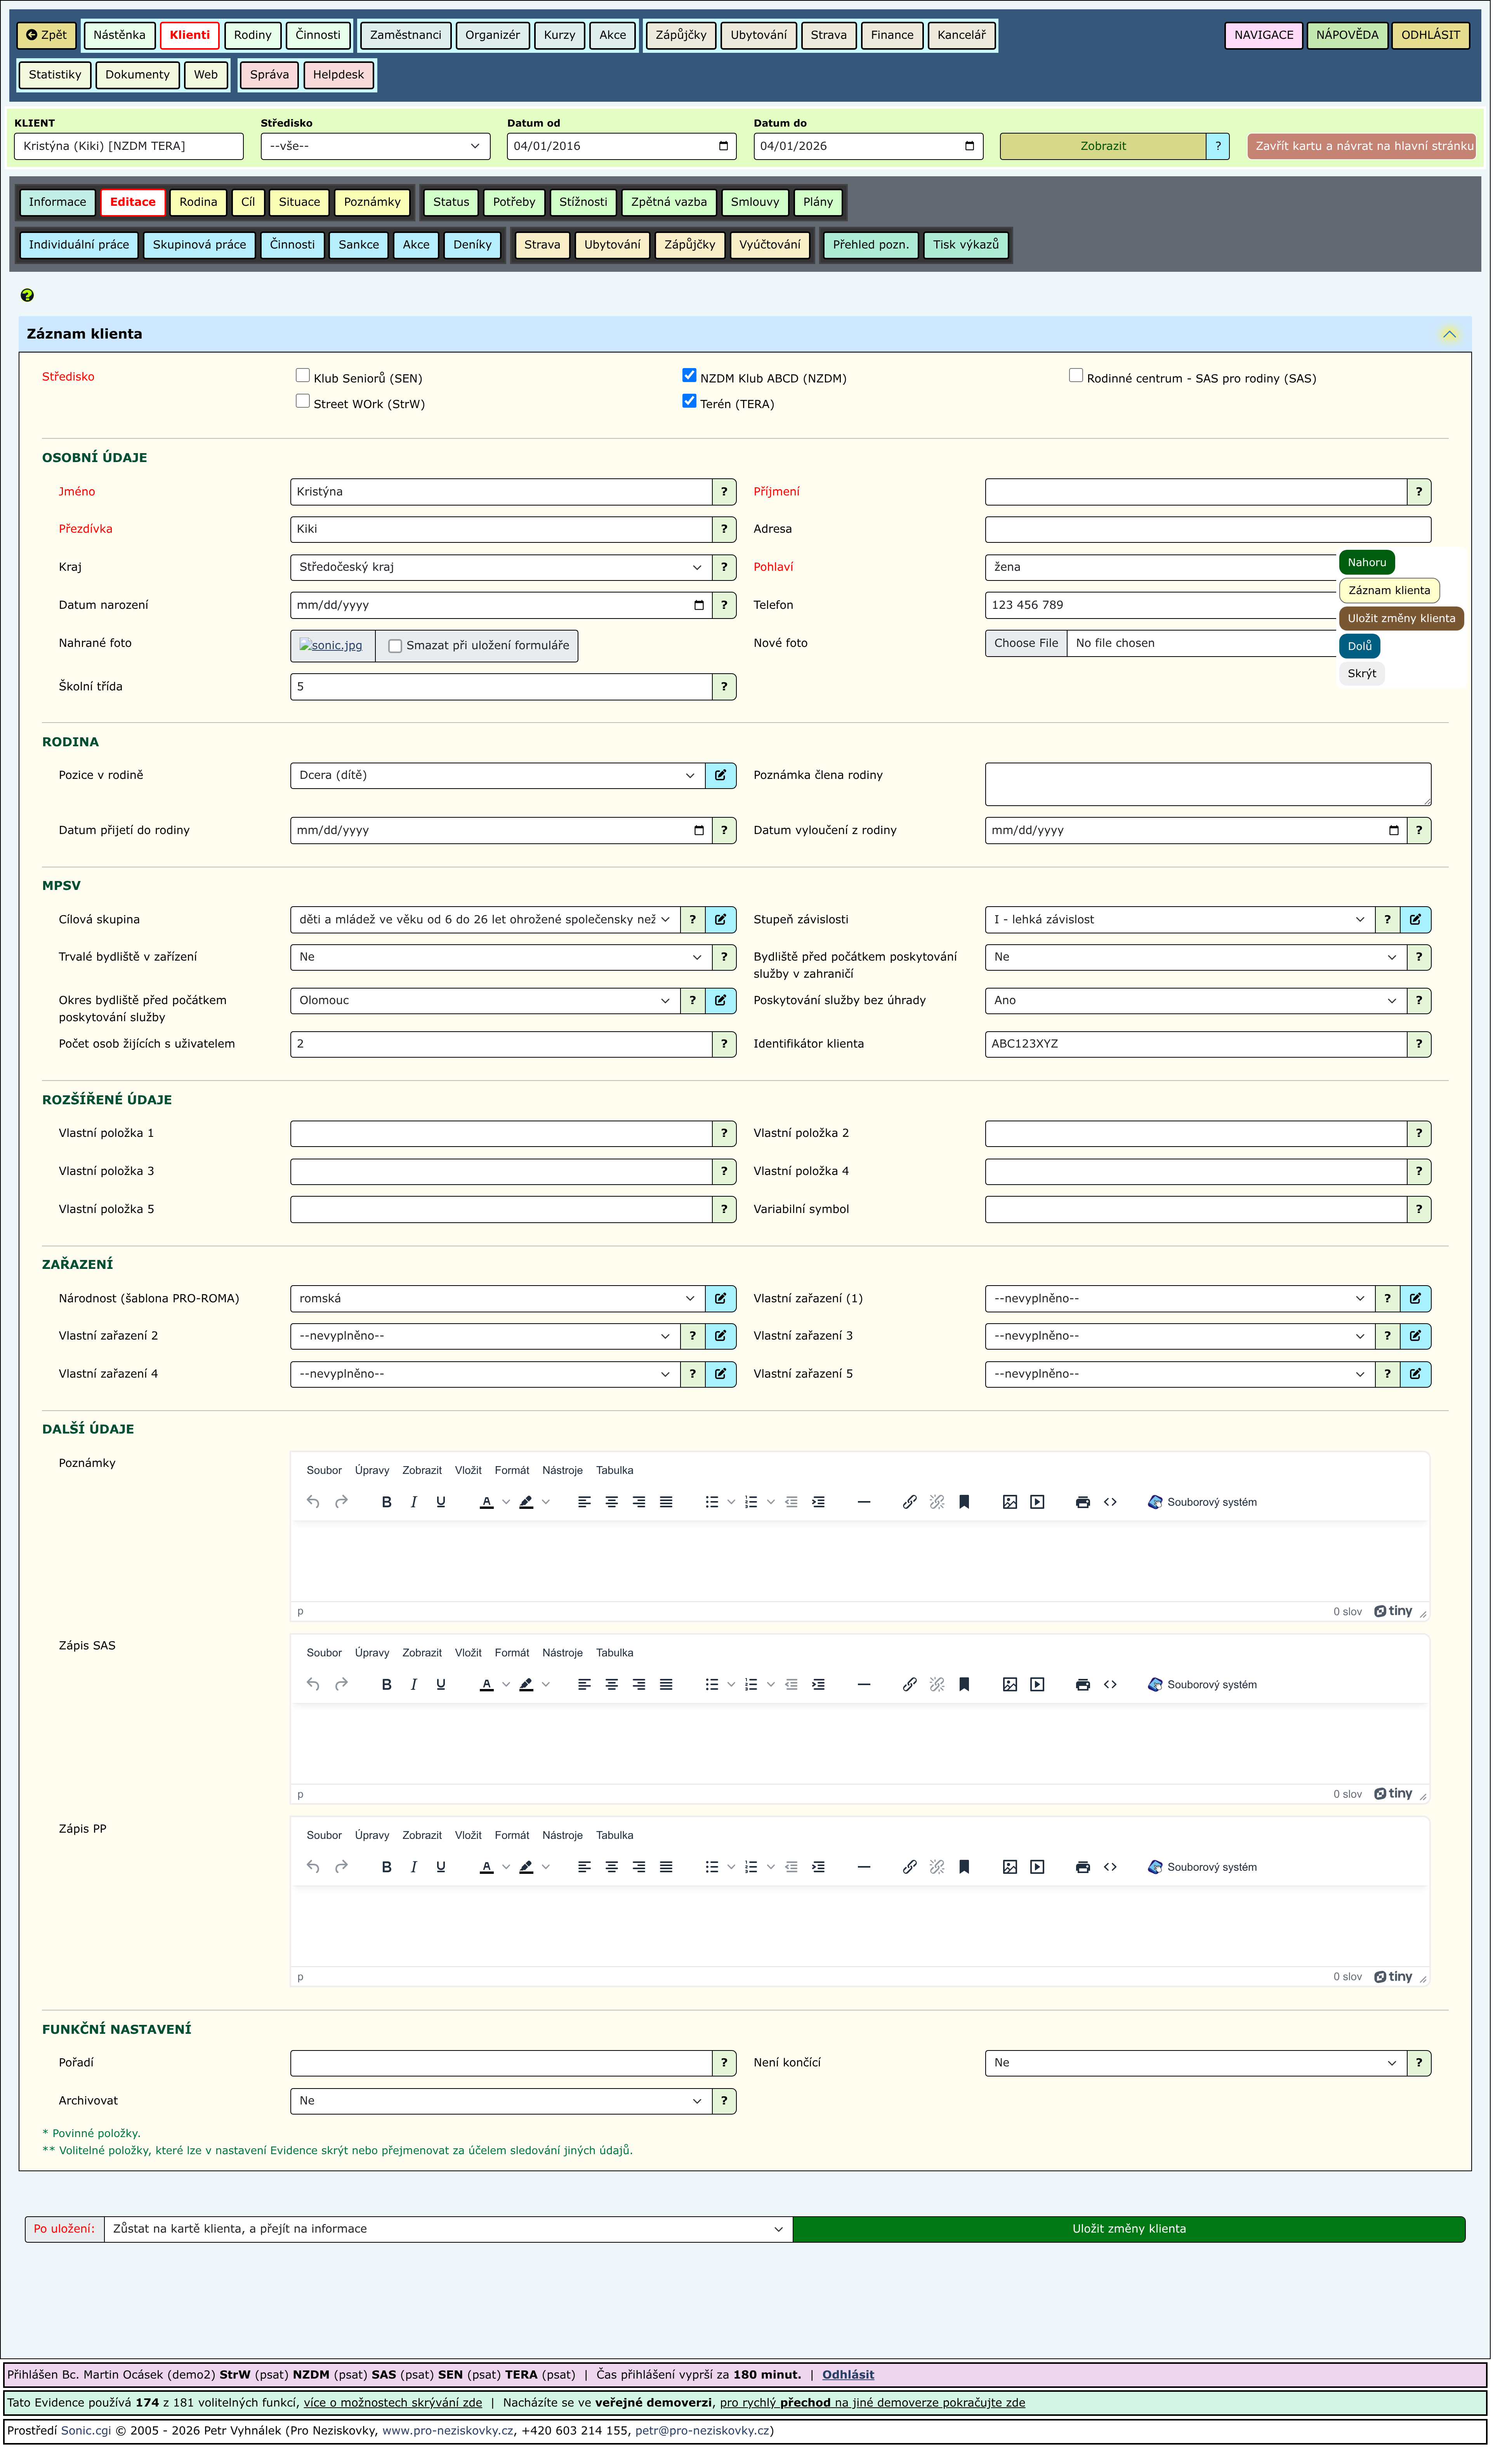Click the Příjmení input field
Viewport: 1493px width, 2464px height.
tap(1196, 492)
